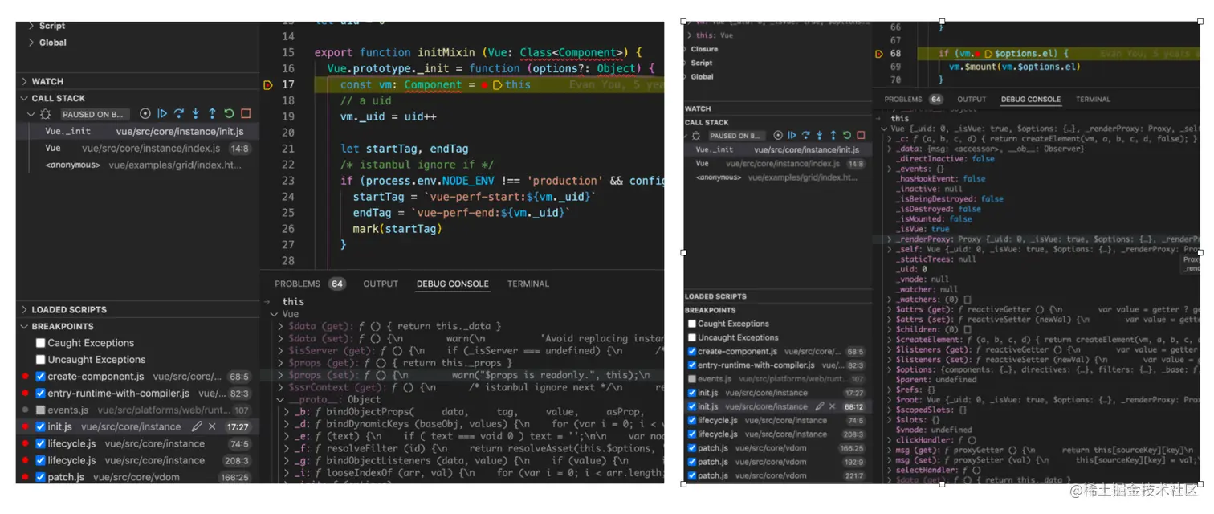Uncheck lifecycle.js 208:3 breakpoint in right screenshot
This screenshot has height=514, width=1214.
(x=692, y=434)
